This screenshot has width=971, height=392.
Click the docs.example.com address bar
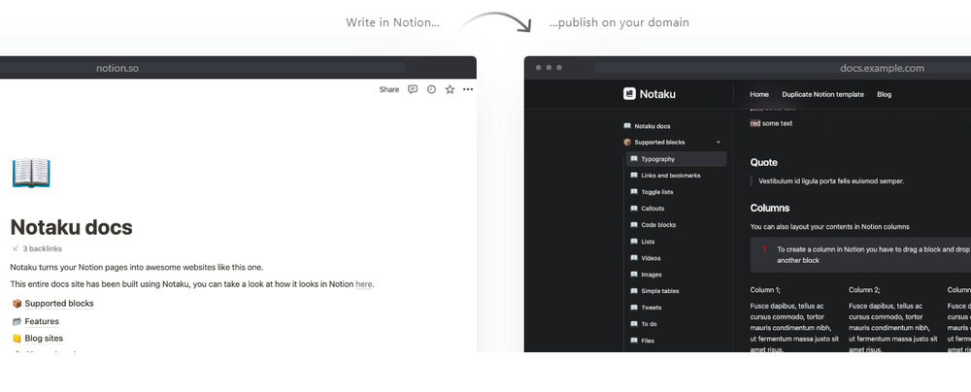point(783,68)
